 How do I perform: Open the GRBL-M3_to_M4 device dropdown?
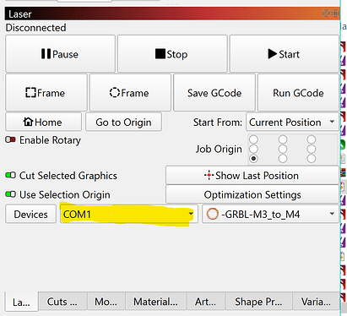pyautogui.click(x=270, y=215)
